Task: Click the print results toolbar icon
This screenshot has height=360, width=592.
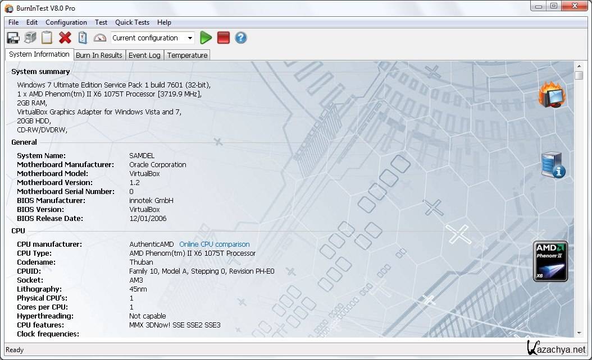Action: click(x=30, y=38)
